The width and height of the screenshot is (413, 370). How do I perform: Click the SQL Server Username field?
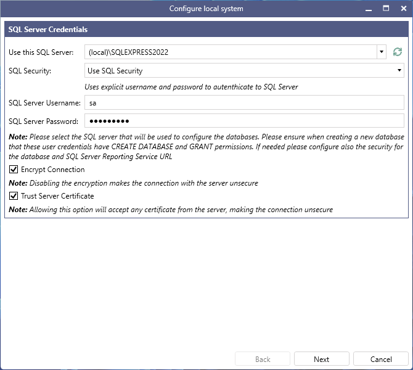point(244,102)
